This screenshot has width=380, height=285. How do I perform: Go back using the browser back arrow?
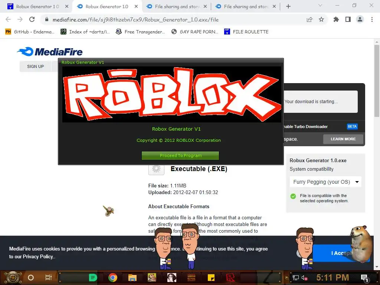pyautogui.click(x=8, y=19)
